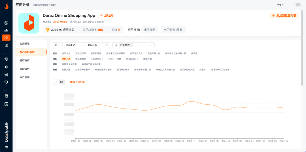Open the compare panels icon in sidebar
The image size is (306, 152).
click(6, 67)
